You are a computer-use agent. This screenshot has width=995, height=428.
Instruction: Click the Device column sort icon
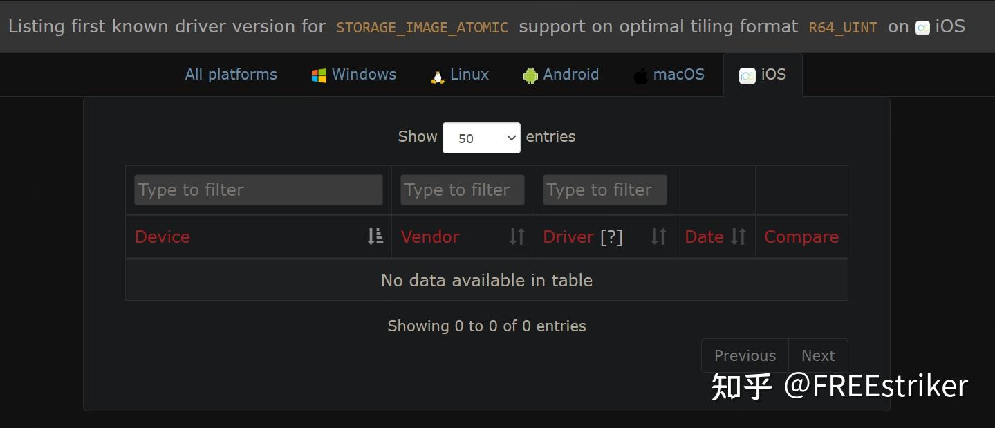(375, 236)
